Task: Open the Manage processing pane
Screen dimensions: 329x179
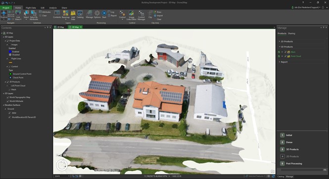Action: (x=90, y=15)
